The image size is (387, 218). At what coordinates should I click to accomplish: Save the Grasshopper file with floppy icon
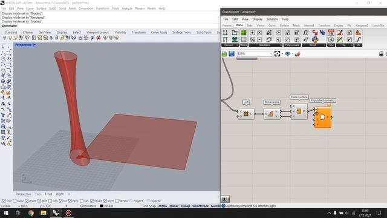(x=232, y=54)
